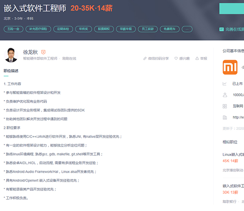Viewport: 244px width, 211px height.
Task: Select the 免费班车 benefit tag
Action: click(x=170, y=29)
